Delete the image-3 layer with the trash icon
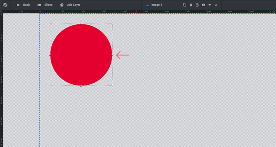The width and height of the screenshot is (276, 147). pos(191,5)
